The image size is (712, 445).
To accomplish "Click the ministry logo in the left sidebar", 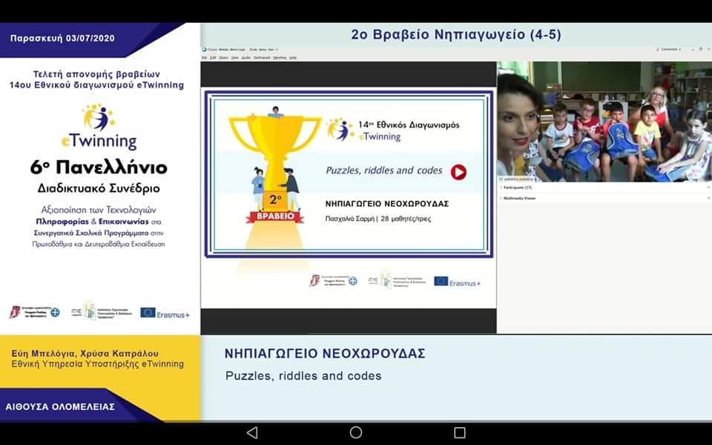I will [x=35, y=312].
